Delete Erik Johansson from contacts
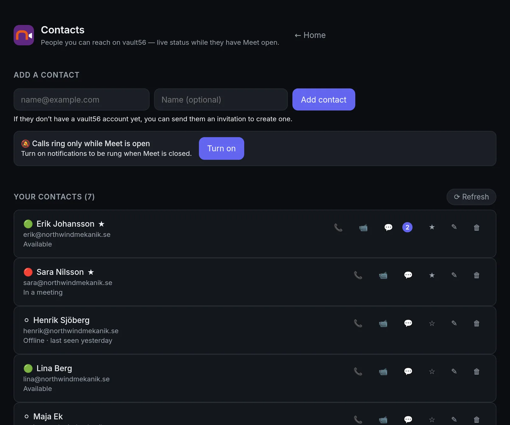Image resolution: width=510 pixels, height=425 pixels. tap(477, 227)
